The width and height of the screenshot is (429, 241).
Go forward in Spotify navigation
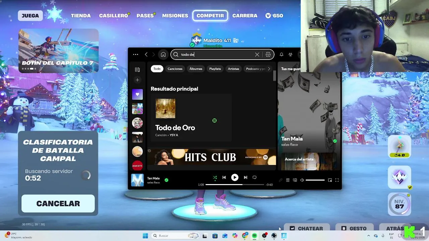pyautogui.click(x=154, y=54)
